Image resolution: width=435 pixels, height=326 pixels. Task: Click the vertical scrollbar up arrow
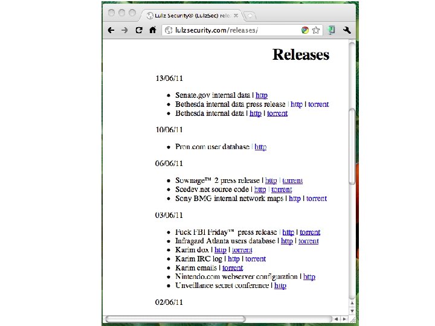click(x=352, y=303)
